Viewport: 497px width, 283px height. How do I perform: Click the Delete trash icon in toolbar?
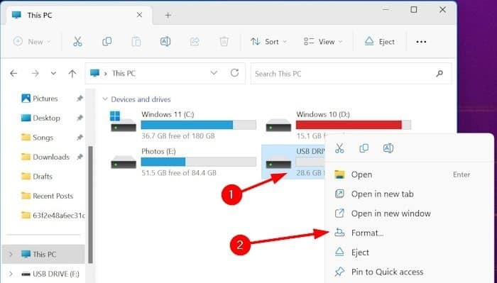click(x=224, y=41)
